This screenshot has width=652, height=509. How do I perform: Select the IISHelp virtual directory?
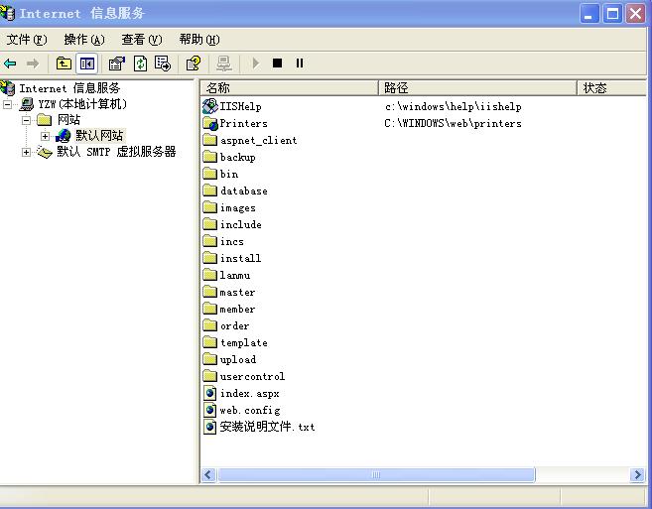(240, 106)
